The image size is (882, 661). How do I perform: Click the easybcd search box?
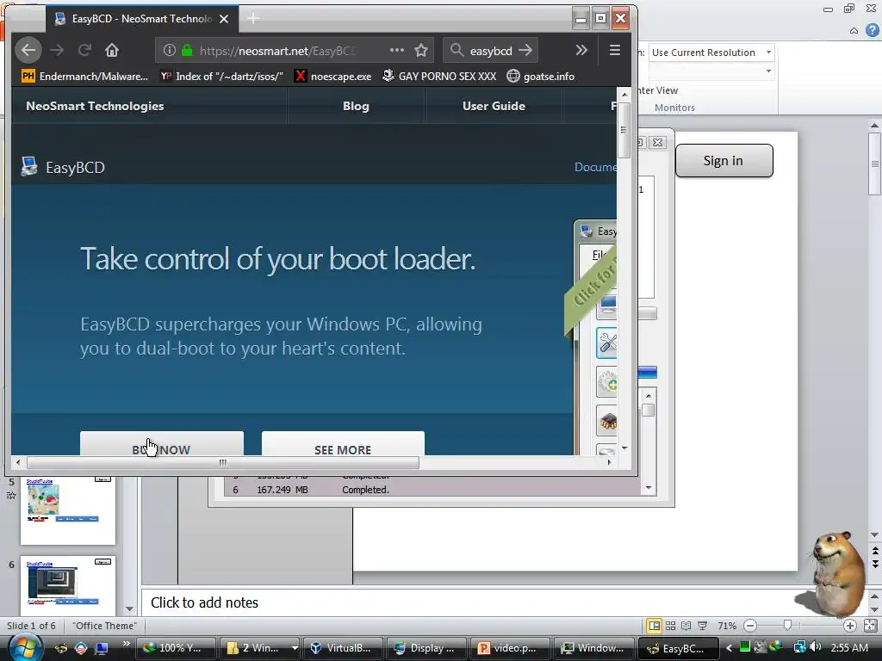point(491,51)
